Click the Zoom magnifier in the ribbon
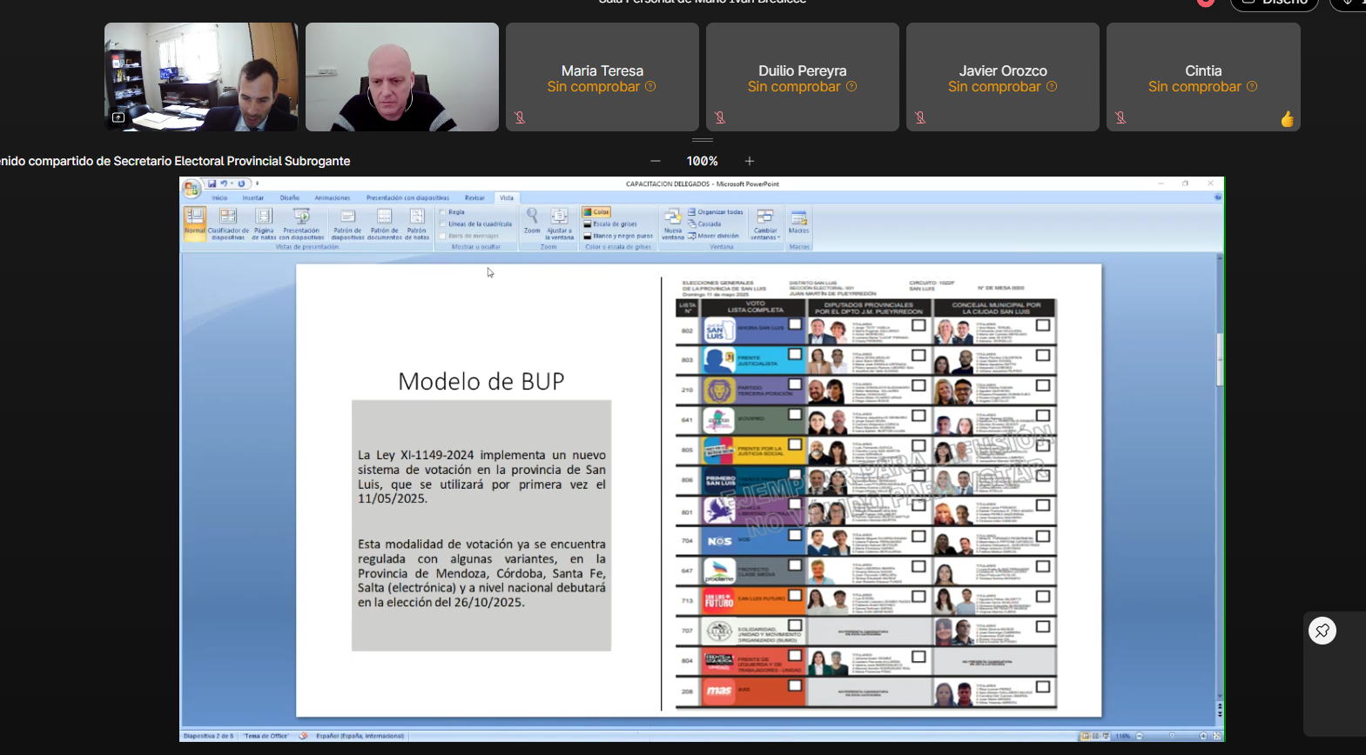Viewport: 1366px width, 755px height. pyautogui.click(x=532, y=221)
